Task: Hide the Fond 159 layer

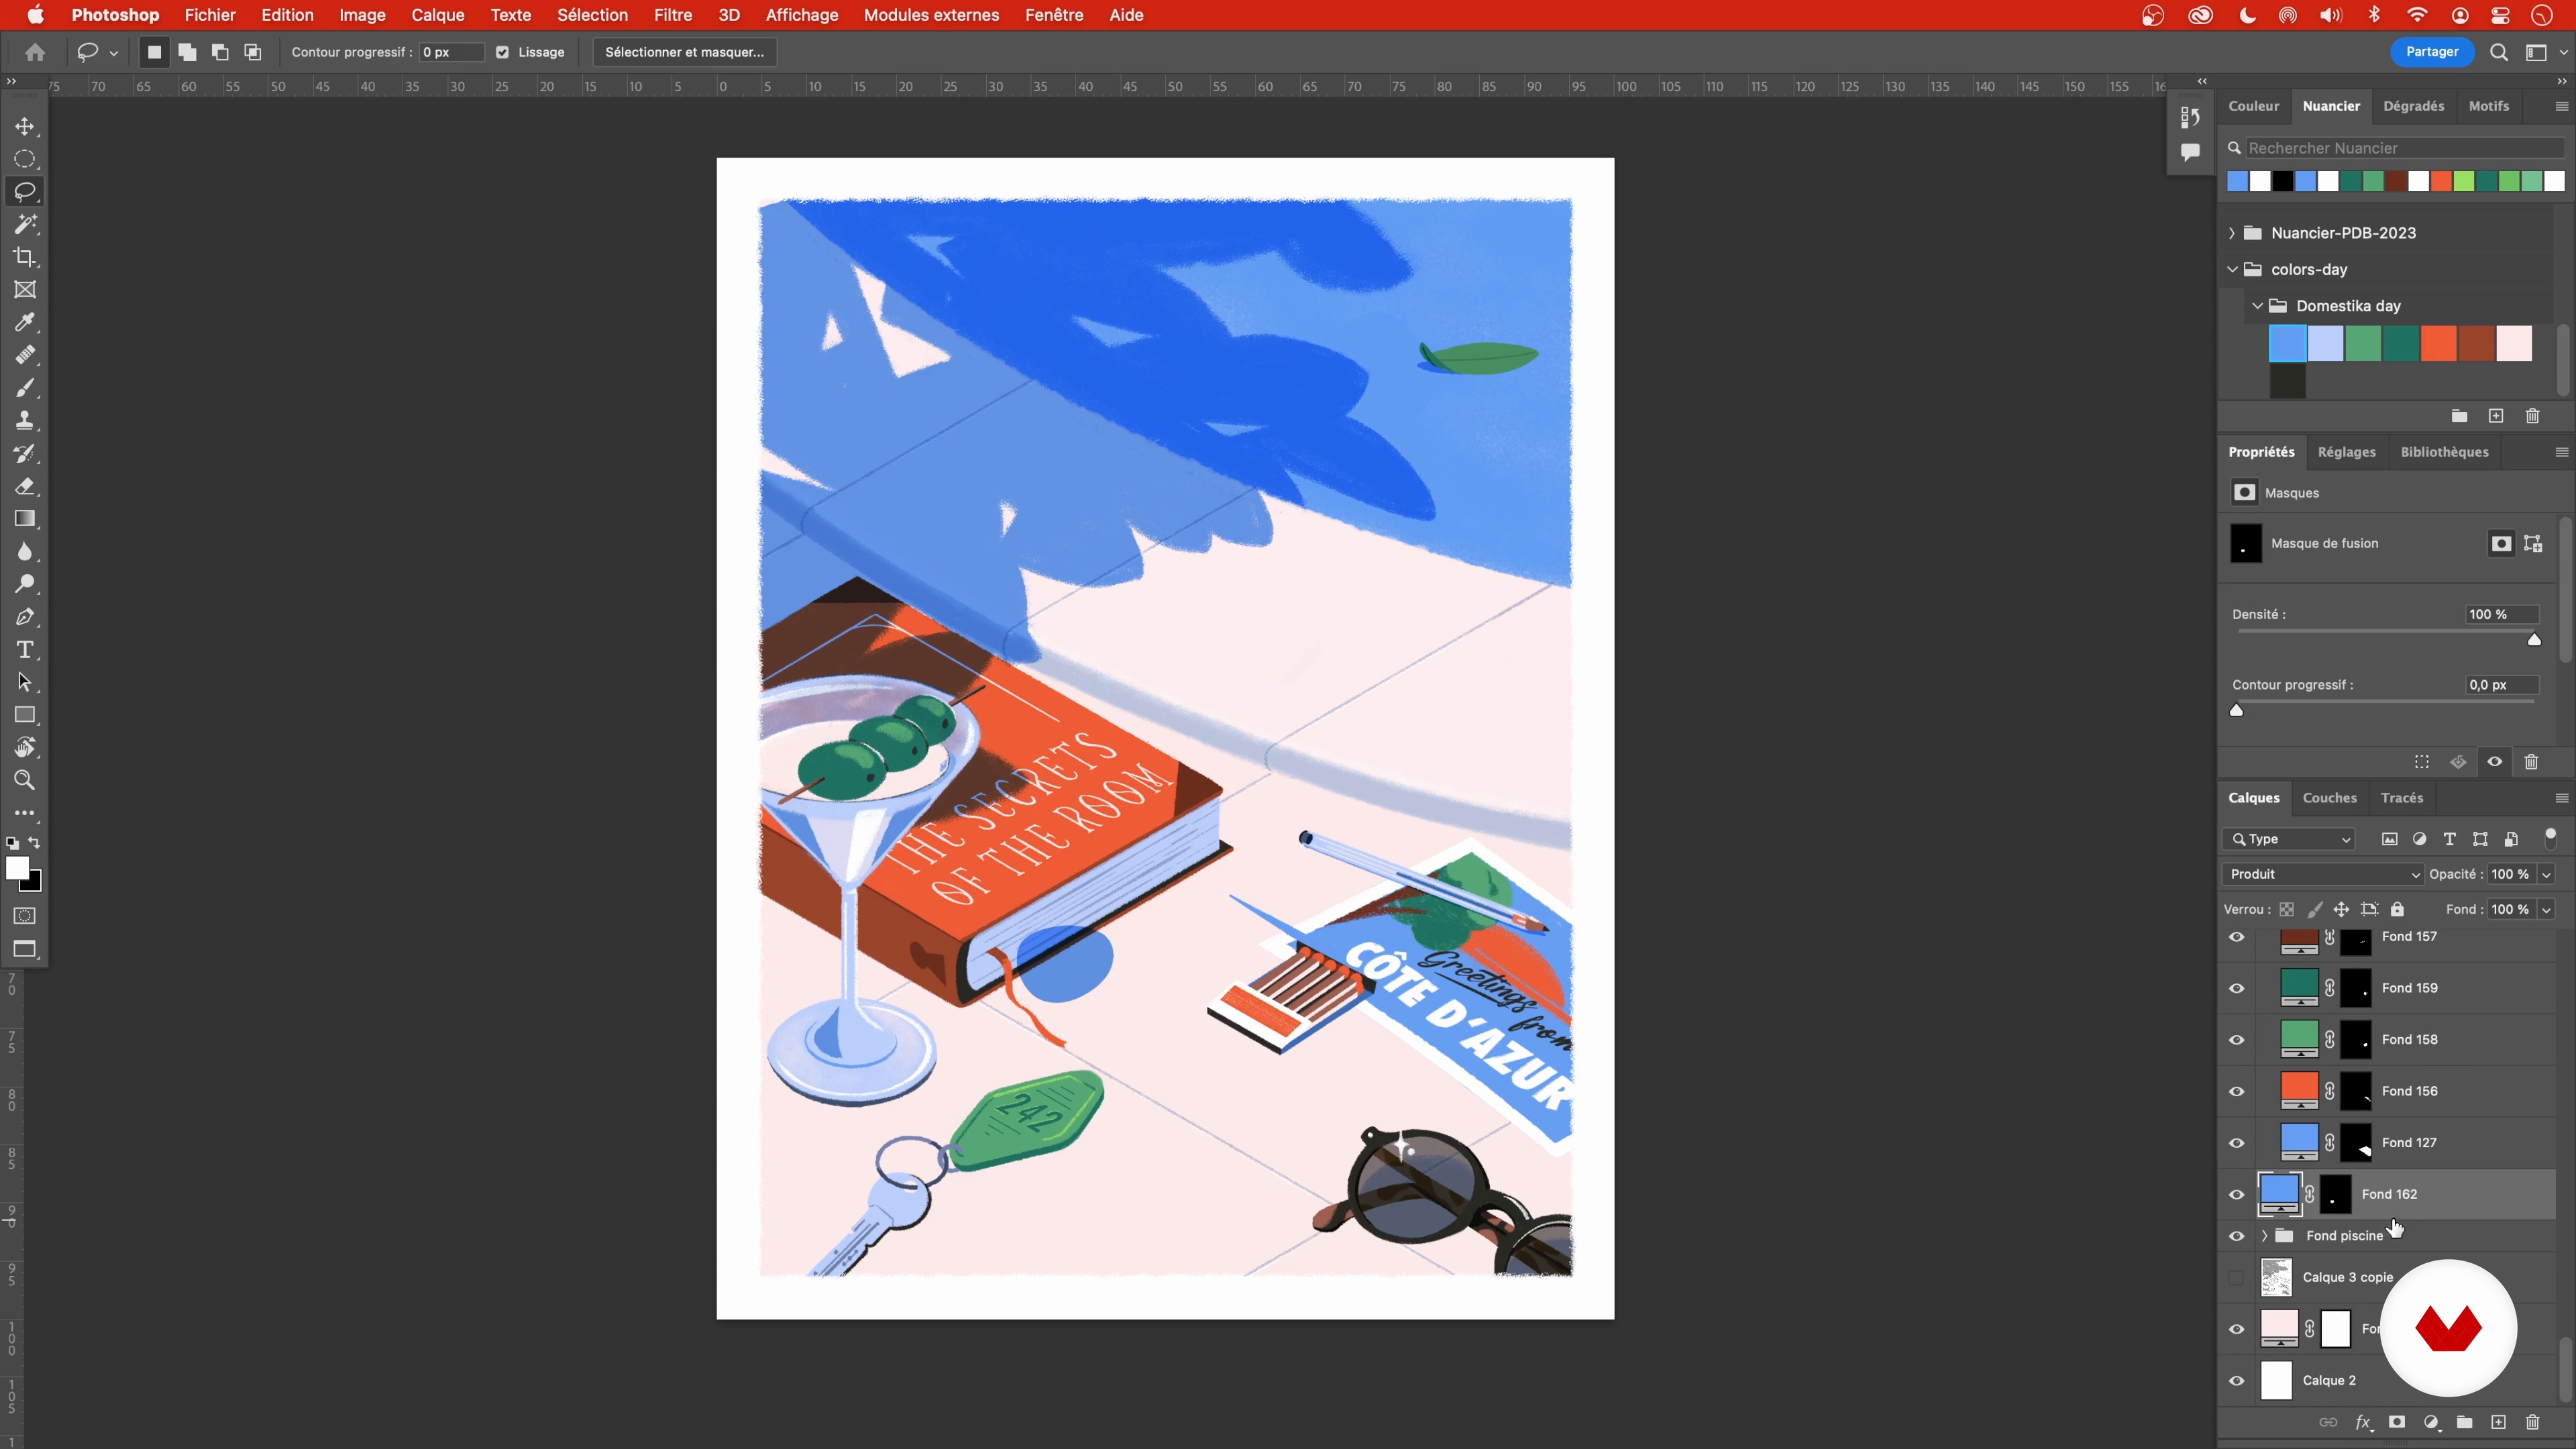Action: click(2237, 988)
